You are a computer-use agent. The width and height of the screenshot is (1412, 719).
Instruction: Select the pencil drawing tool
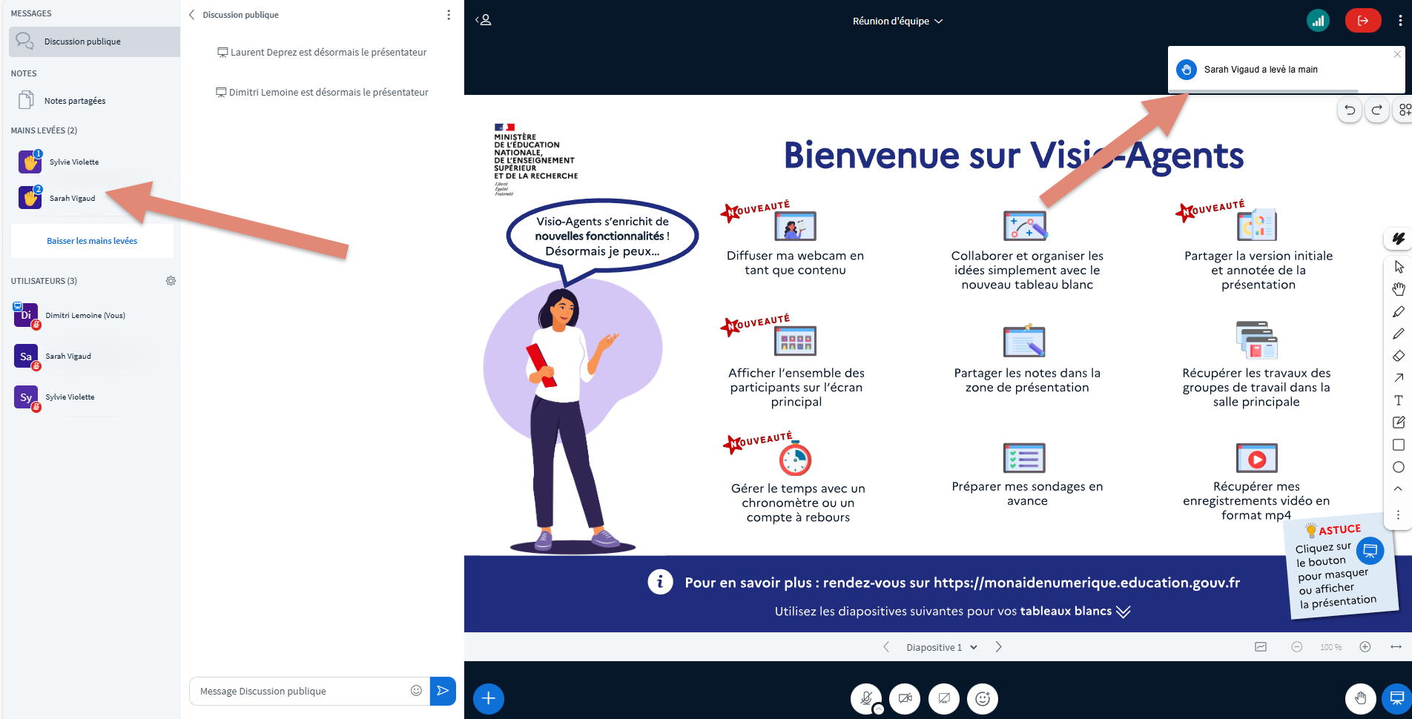[x=1399, y=334]
